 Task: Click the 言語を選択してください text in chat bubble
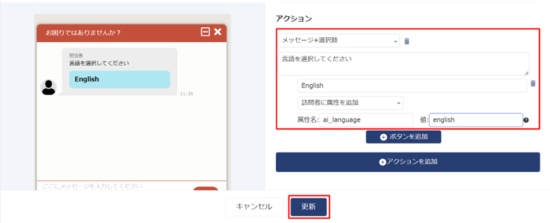pyautogui.click(x=99, y=63)
